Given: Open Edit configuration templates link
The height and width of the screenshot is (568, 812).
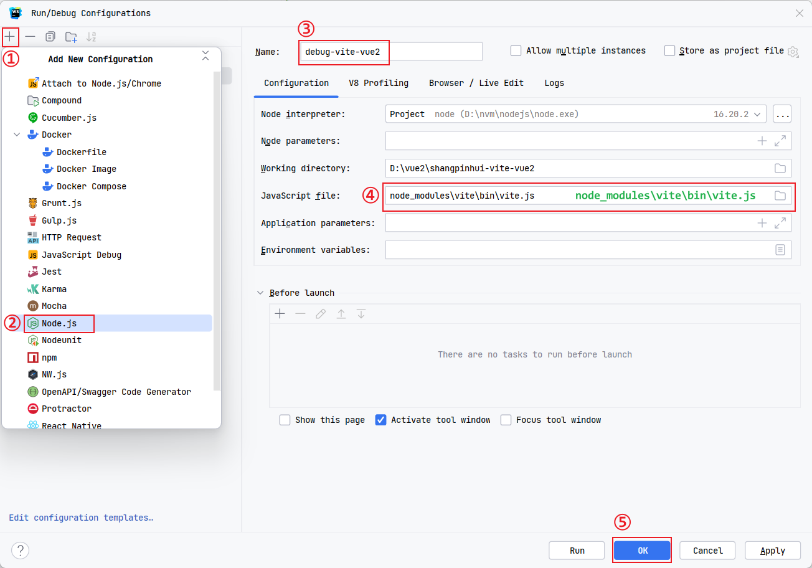Looking at the screenshot, I should [81, 518].
